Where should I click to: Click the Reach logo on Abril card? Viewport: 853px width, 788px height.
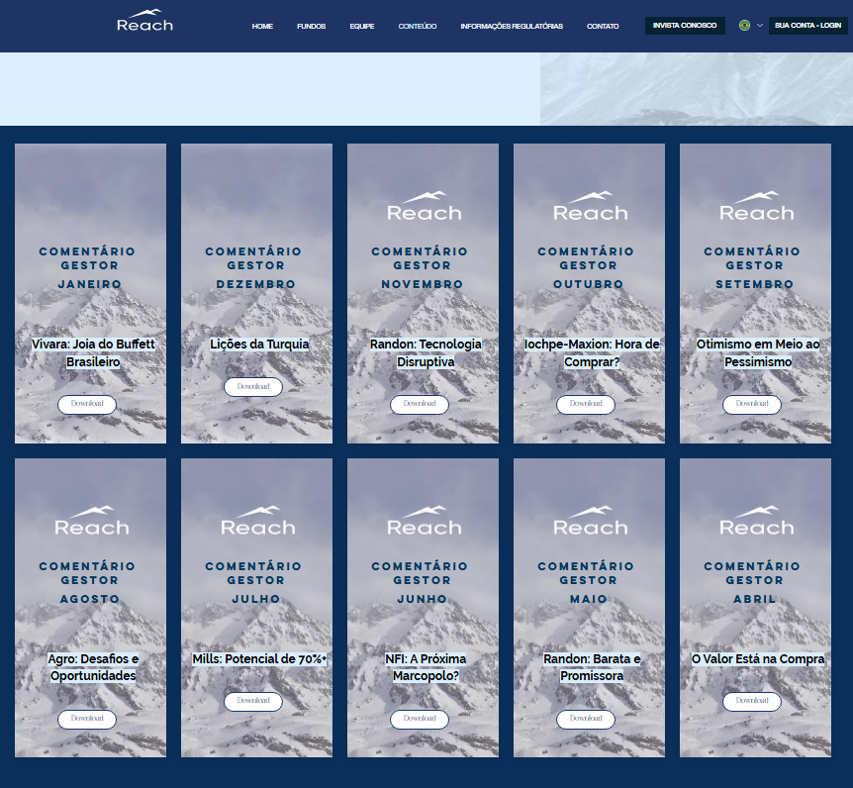click(757, 521)
